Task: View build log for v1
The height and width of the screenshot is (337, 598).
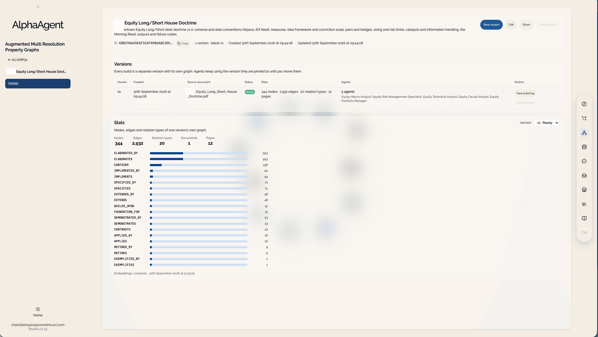Action: (525, 93)
